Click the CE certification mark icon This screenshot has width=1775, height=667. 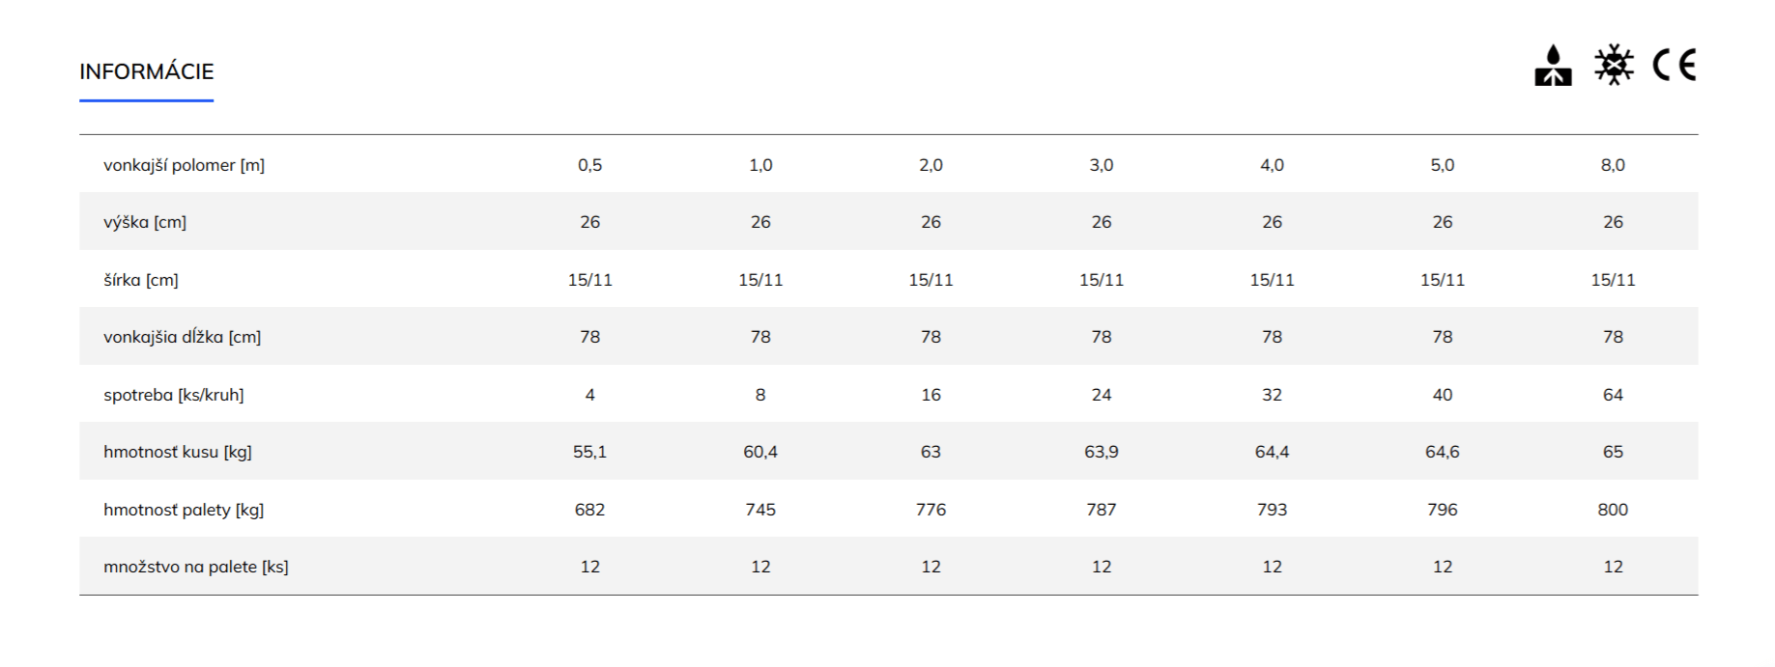click(1675, 65)
